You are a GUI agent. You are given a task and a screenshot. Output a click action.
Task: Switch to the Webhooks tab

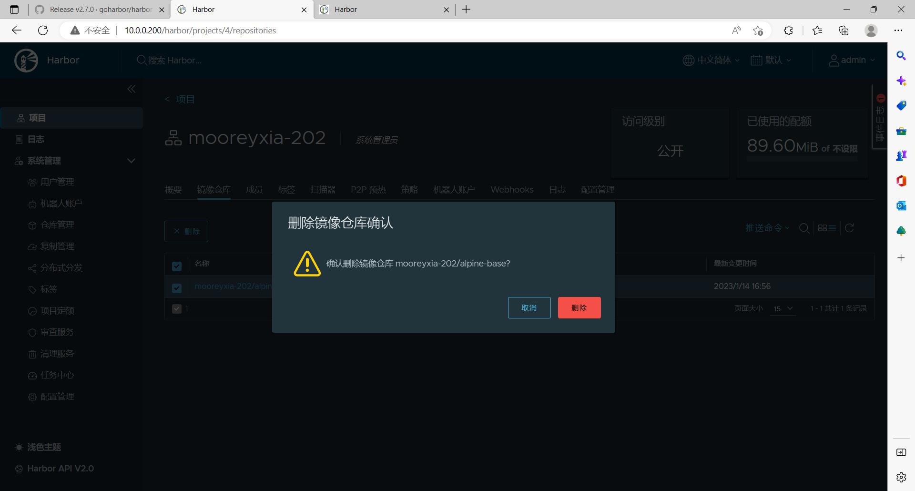pos(512,190)
